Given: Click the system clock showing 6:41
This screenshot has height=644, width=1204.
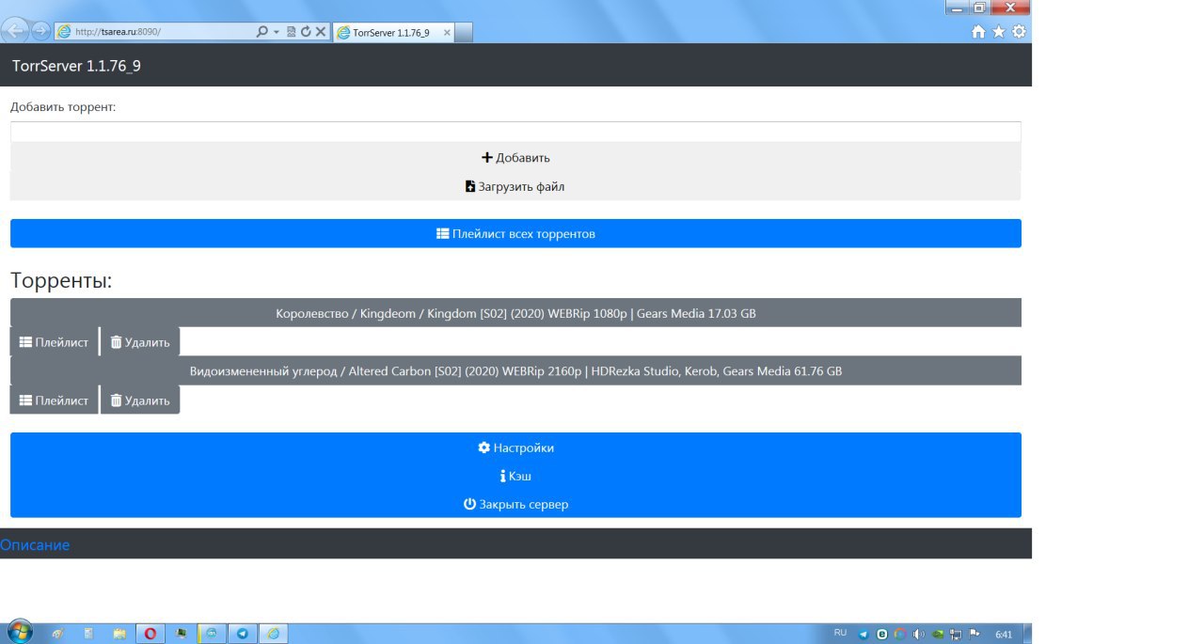Looking at the screenshot, I should (1004, 635).
